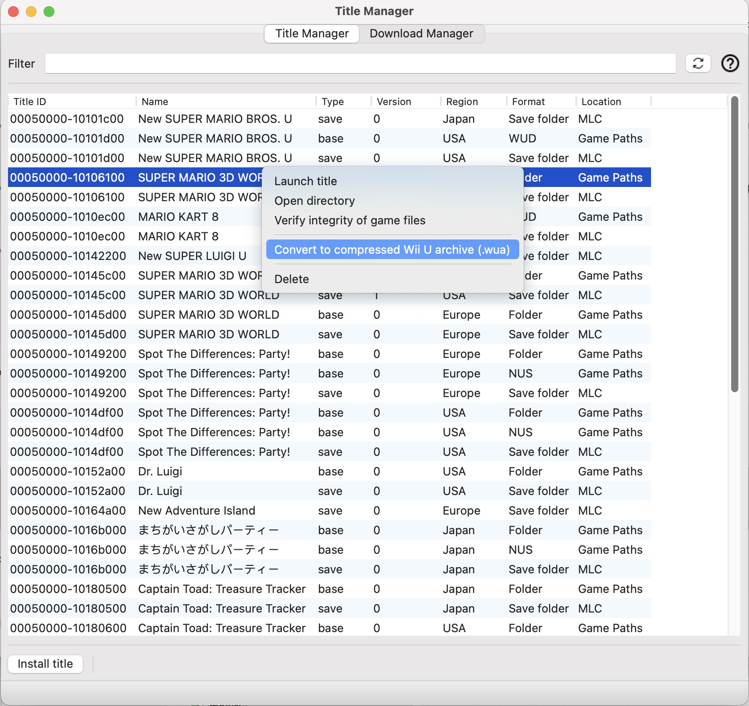
Task: Select Spot The Differences Europe save row
Action: pos(330,393)
